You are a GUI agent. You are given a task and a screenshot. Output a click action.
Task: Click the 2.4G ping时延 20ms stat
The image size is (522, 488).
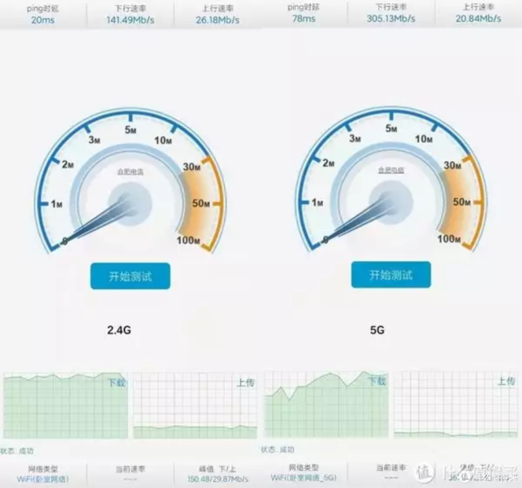pos(43,14)
